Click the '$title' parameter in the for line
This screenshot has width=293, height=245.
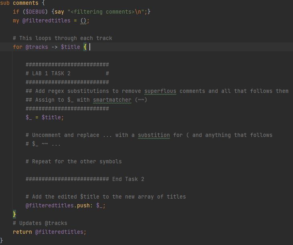71,47
